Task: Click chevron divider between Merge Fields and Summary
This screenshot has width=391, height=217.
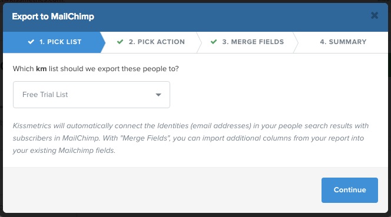Action: click(296, 42)
